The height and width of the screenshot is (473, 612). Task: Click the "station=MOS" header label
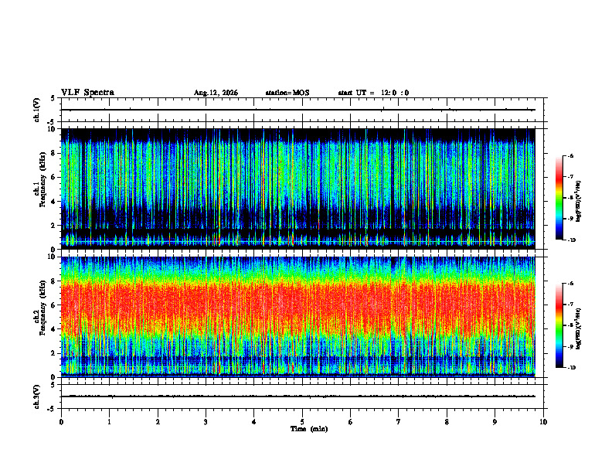(x=287, y=93)
